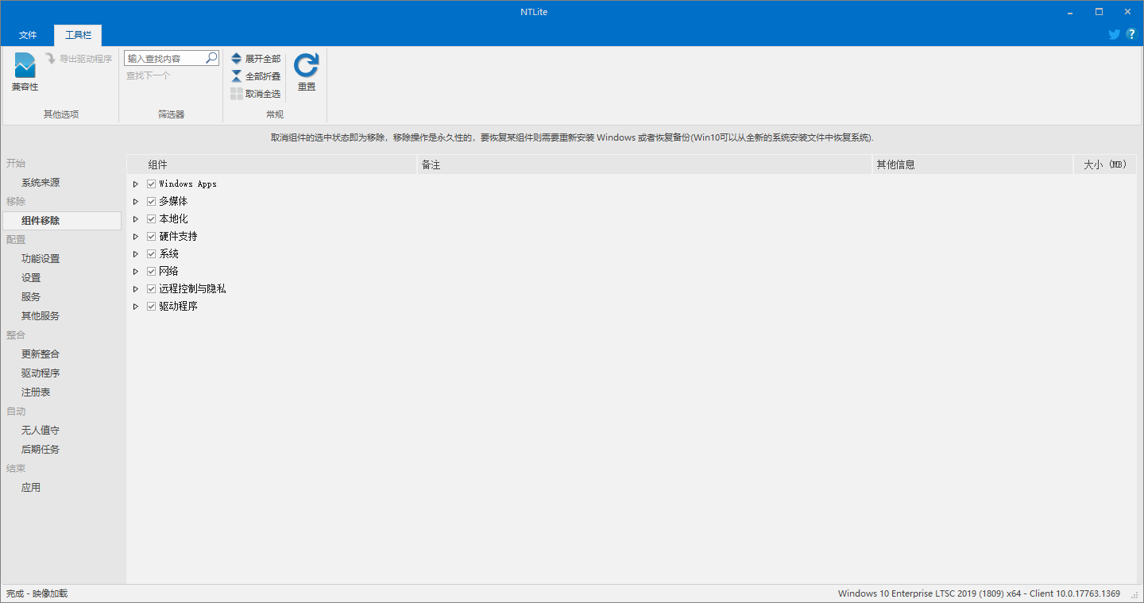1144x603 pixels.
Task: Expand the 远程控制与隐私 tree node
Action: pos(136,289)
